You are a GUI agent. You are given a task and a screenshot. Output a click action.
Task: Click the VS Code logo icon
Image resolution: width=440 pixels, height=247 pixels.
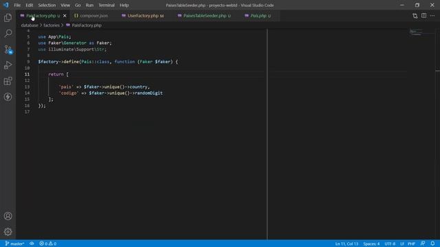[x=6, y=5]
